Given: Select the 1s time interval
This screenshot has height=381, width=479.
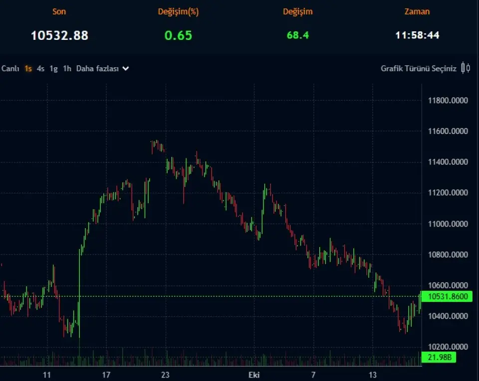Looking at the screenshot, I should [x=28, y=69].
